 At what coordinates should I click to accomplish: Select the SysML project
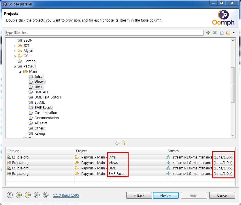[39, 102]
